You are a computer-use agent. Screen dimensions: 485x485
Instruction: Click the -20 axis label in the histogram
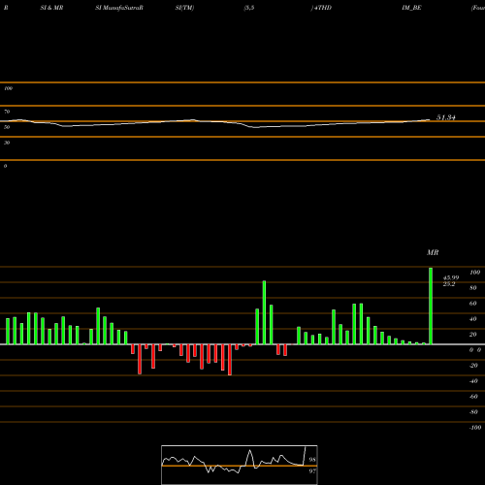point(473,366)
